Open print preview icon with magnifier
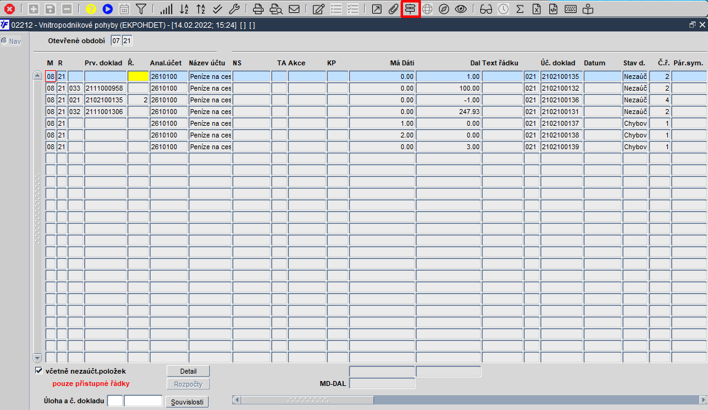Viewport: 708px width, 410px height. (276, 9)
